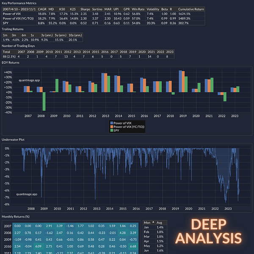
Task: Click the 2008 row label in monthly returns
Action: click(x=8, y=233)
